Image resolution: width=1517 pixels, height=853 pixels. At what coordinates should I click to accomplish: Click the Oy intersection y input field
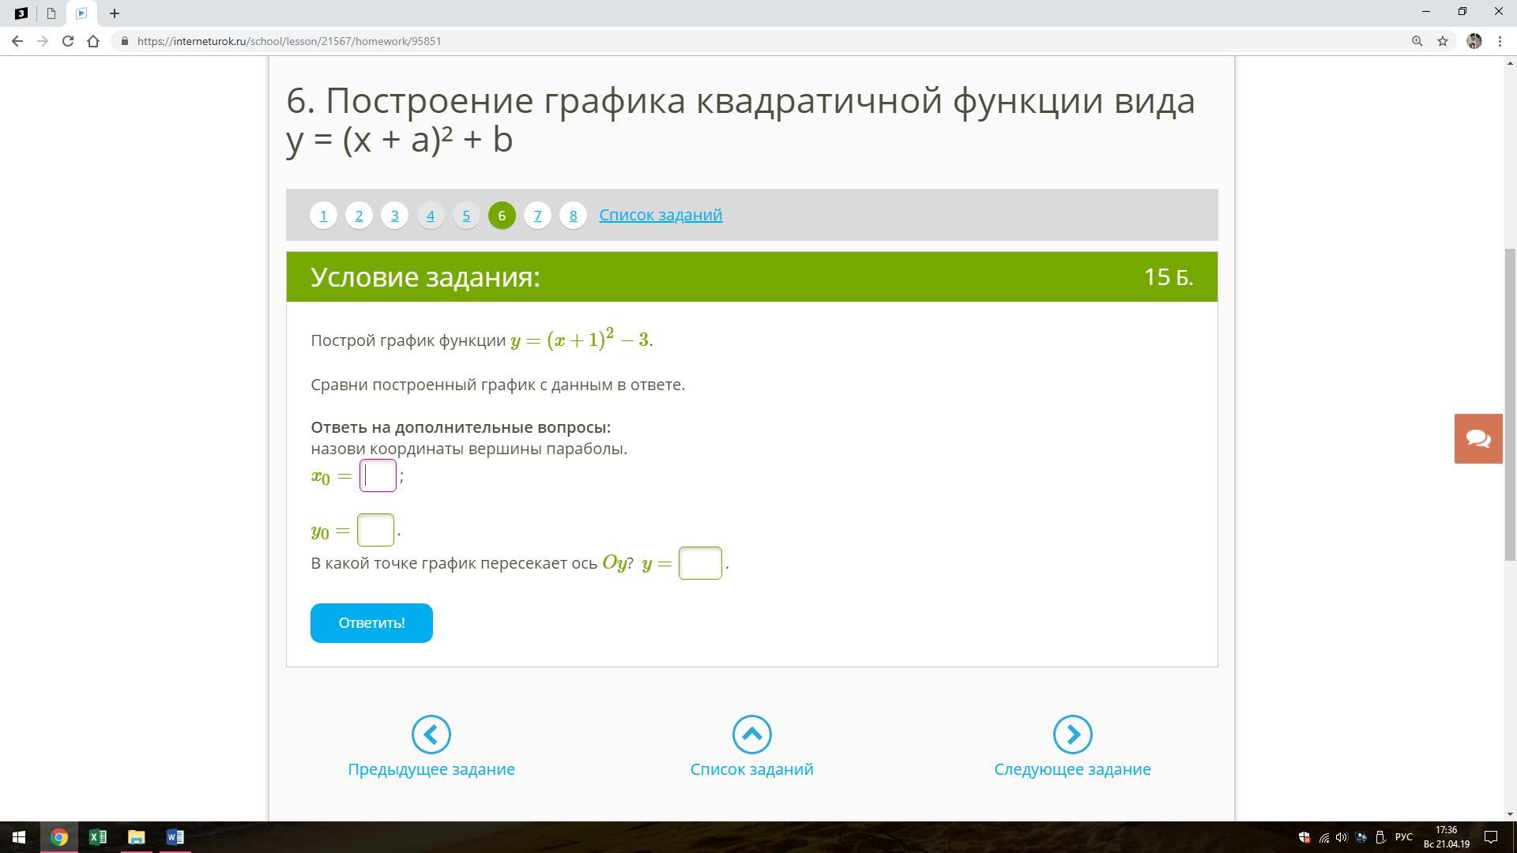pyautogui.click(x=700, y=563)
